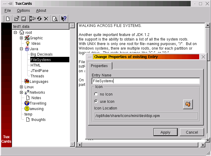Select the JTextPane tree entry
The width and height of the screenshot is (211, 156).
click(39, 70)
